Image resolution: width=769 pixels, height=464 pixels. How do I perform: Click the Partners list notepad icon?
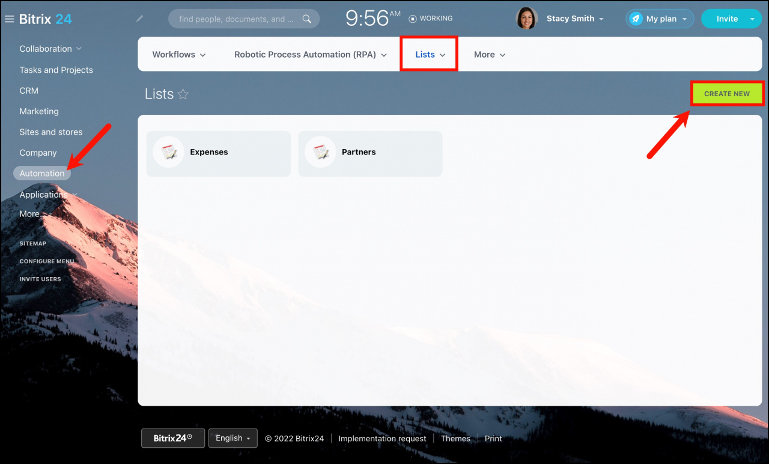click(x=321, y=152)
